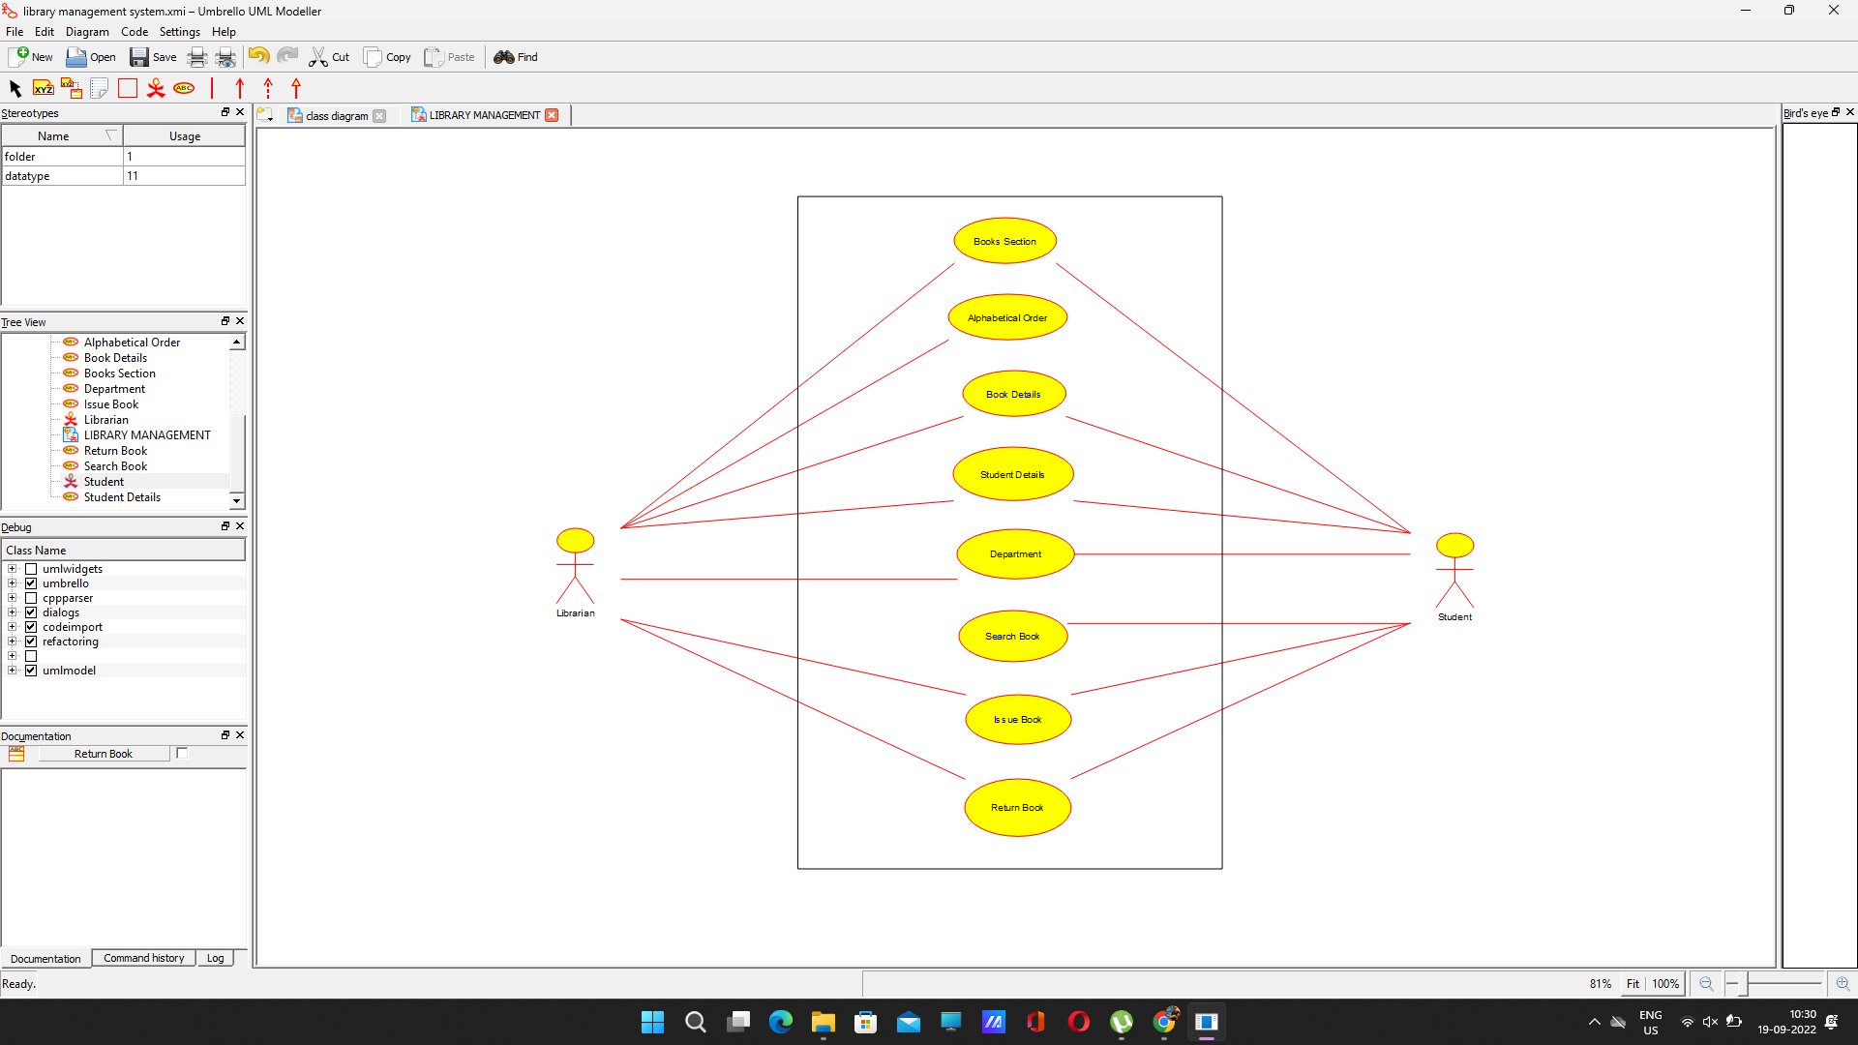Click the Fit zoom button

tap(1633, 983)
